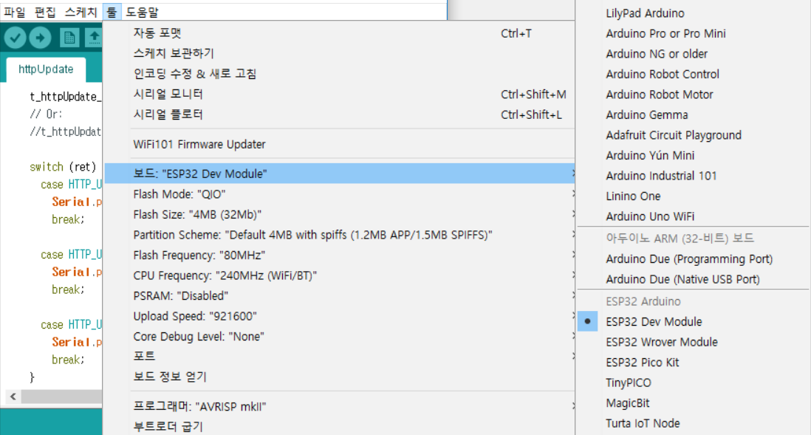Expand the 포트 submenu
The width and height of the screenshot is (811, 435).
(339, 357)
